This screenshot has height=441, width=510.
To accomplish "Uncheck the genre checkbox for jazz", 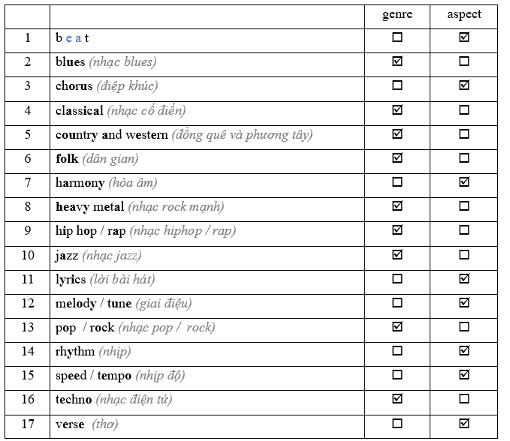I will point(397,255).
